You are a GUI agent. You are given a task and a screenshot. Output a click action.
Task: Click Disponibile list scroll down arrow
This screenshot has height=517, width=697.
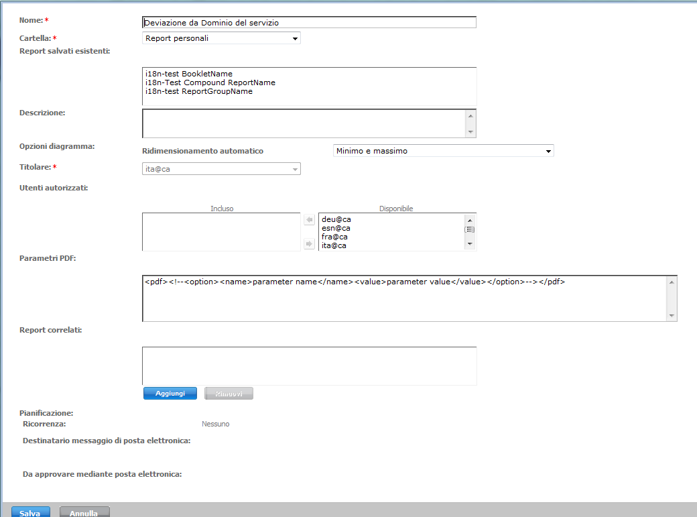[x=470, y=244]
